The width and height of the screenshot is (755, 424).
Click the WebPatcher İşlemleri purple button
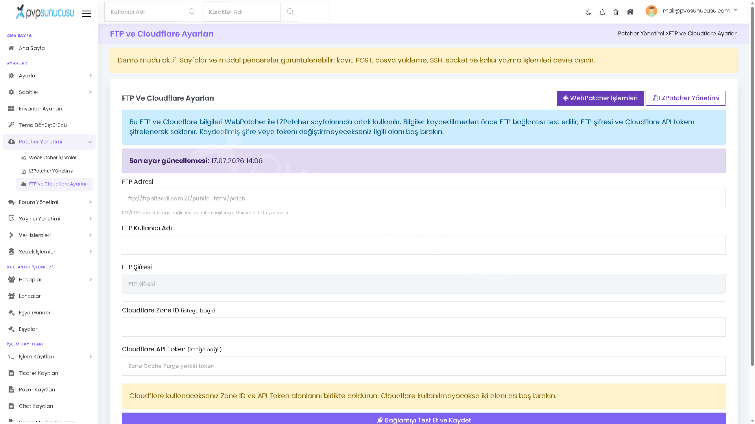click(x=600, y=98)
